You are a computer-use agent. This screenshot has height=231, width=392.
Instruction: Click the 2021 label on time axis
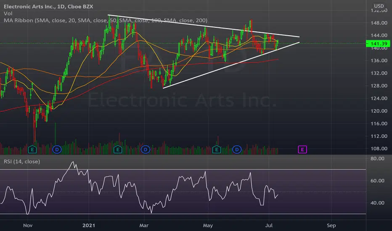pyautogui.click(x=89, y=226)
